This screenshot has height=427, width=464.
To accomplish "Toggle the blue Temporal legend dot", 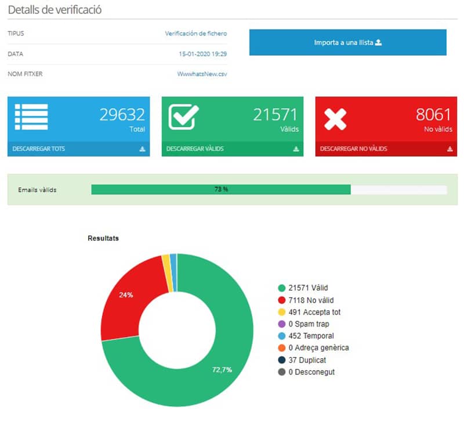I will coord(282,336).
